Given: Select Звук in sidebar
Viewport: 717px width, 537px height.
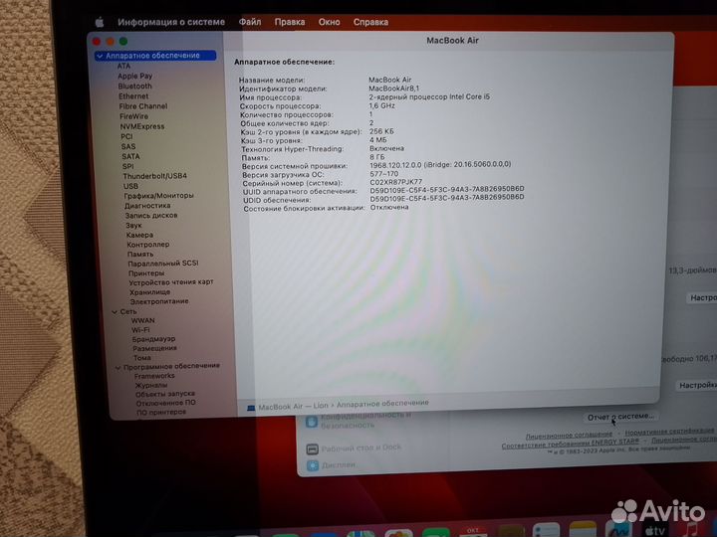Looking at the screenshot, I should pos(133,225).
